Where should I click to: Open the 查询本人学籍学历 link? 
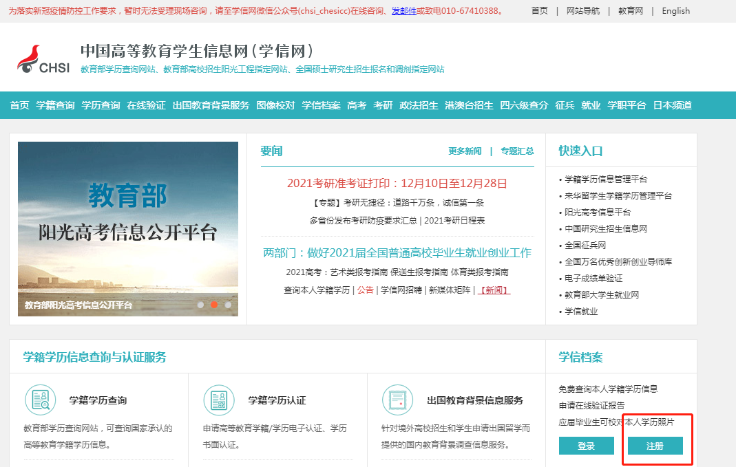pos(317,290)
